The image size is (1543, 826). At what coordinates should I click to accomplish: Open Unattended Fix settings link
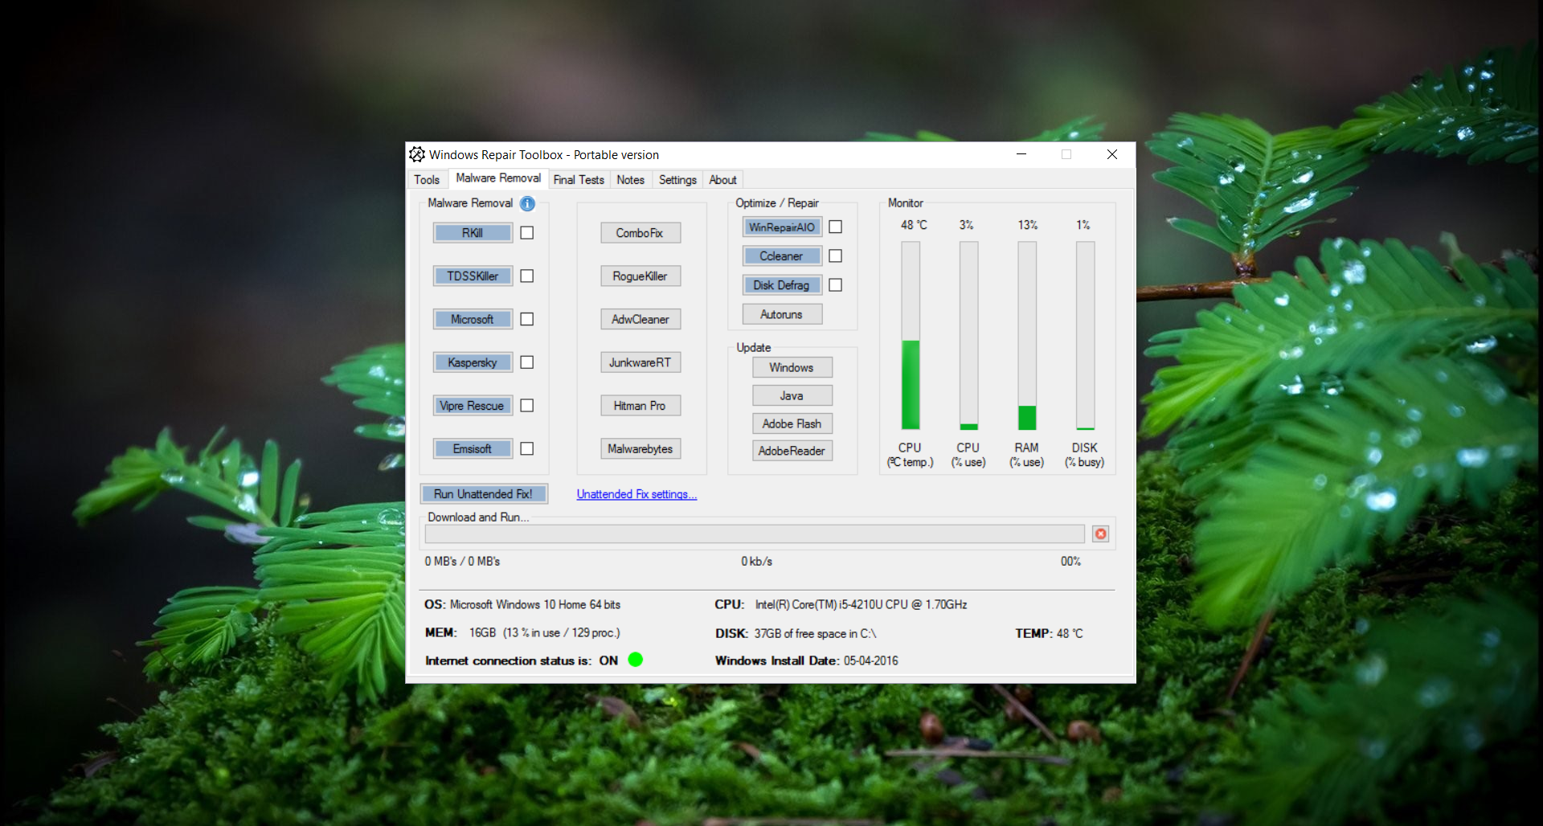pyautogui.click(x=636, y=494)
